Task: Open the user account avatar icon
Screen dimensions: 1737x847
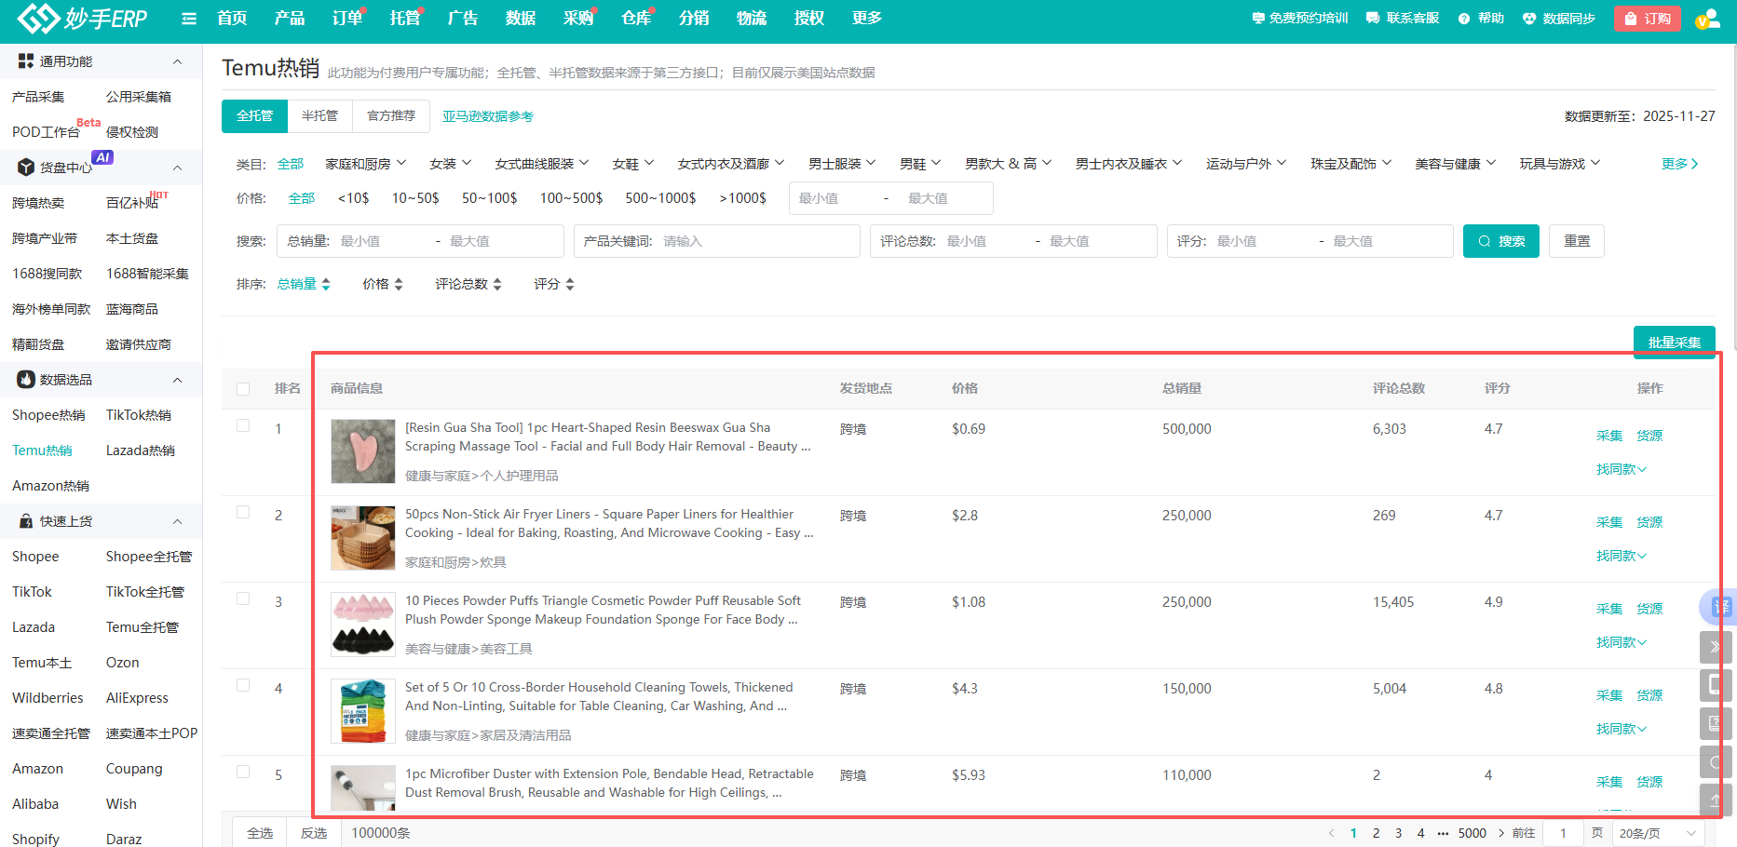Action: 1706,20
